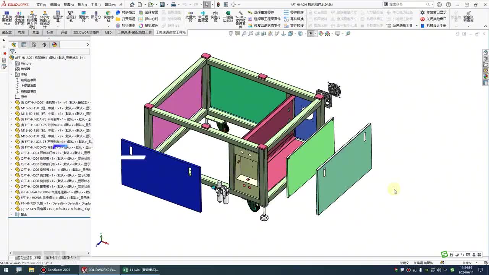Switch to the PropertyManager tab icon
Viewport: 489px width, 275px height.
tap(24, 45)
